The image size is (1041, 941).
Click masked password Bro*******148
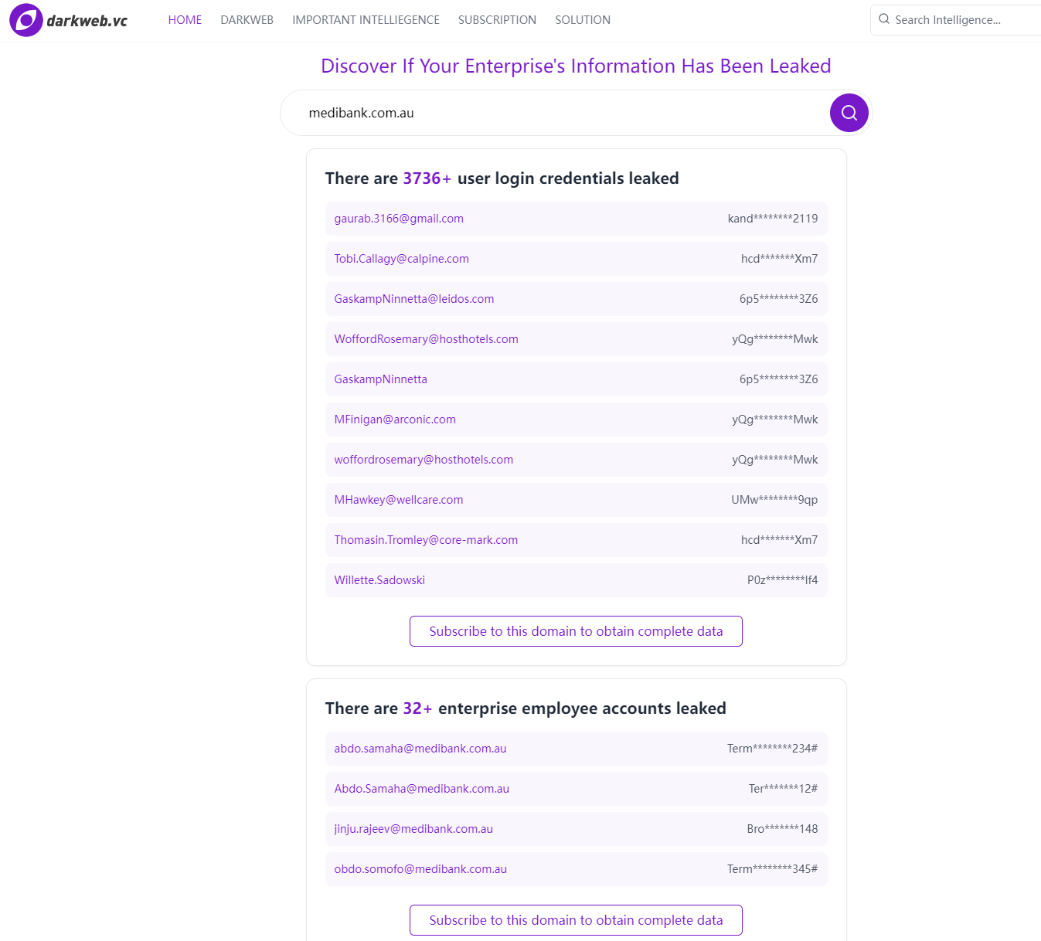pyautogui.click(x=782, y=829)
